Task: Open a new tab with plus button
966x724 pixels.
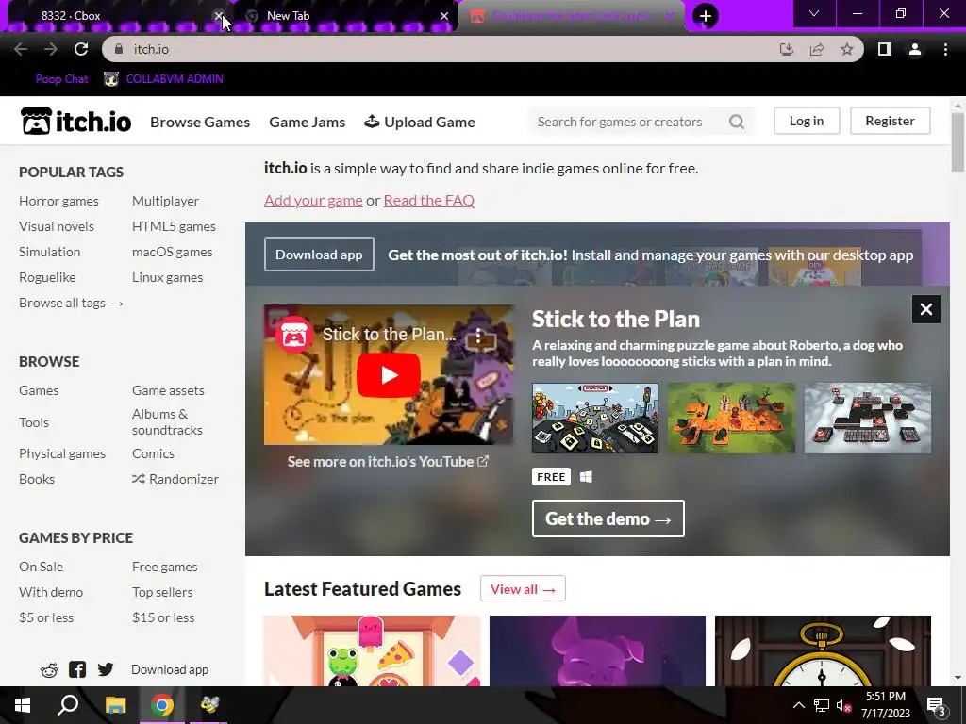Action: (x=706, y=16)
